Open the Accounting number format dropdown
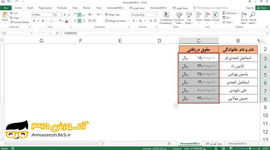The image size is (270, 150). pos(156,15)
